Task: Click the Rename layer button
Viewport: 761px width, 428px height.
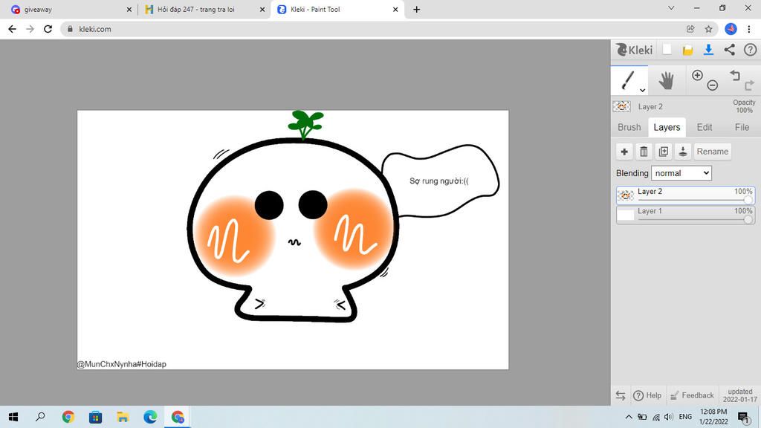Action: pyautogui.click(x=712, y=152)
